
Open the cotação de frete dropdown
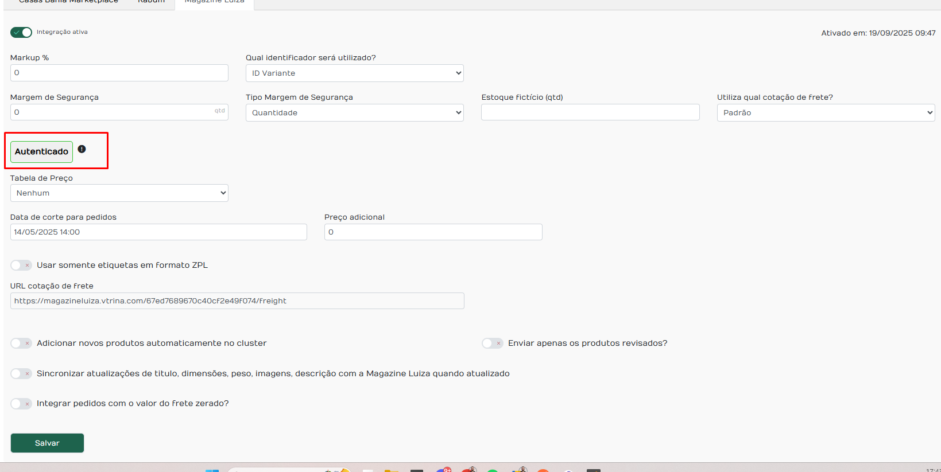point(826,112)
